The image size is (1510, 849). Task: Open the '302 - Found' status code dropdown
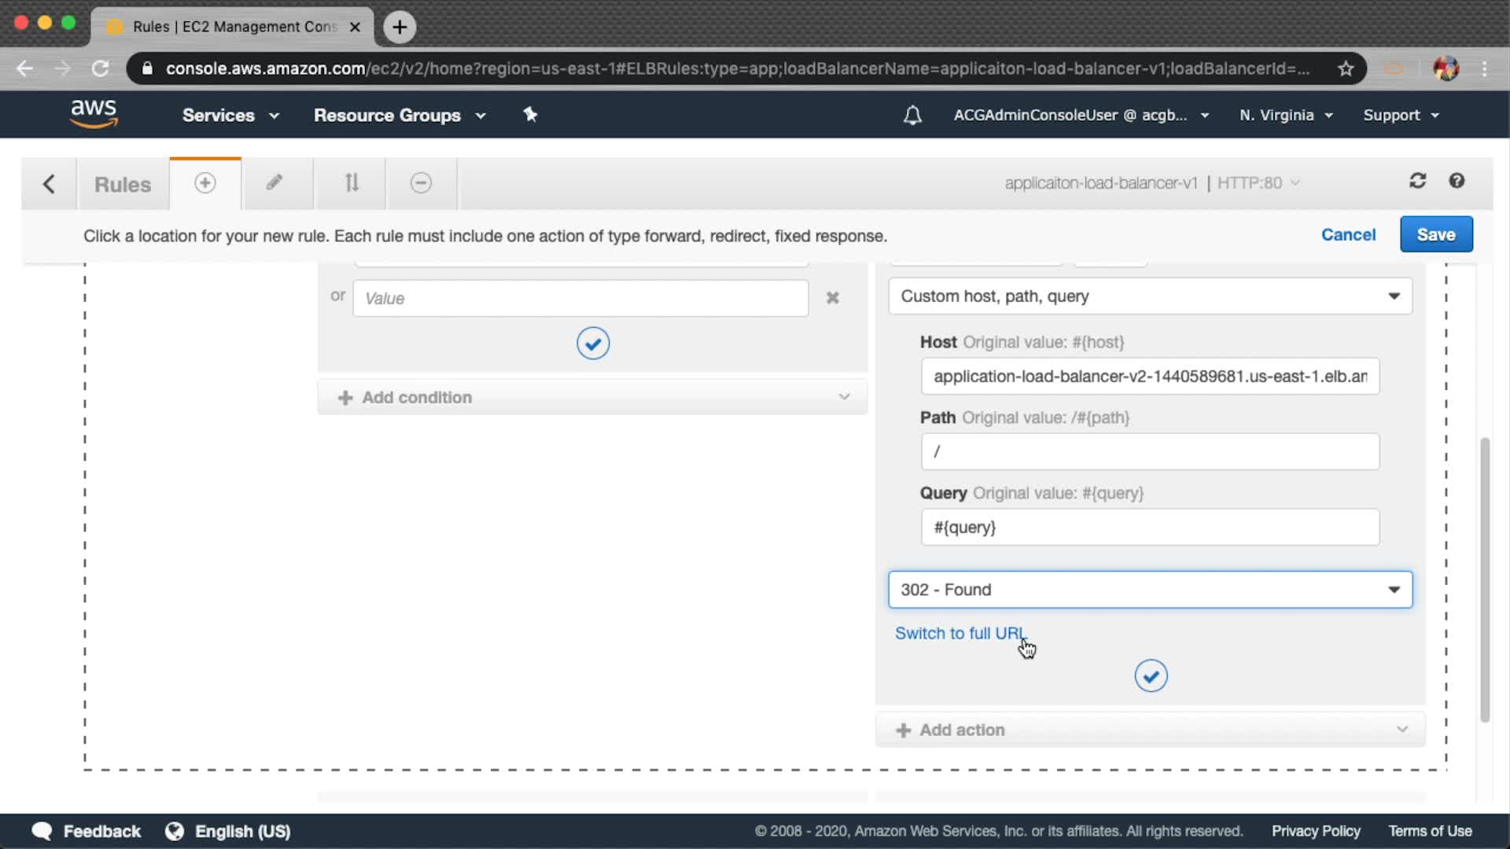pyautogui.click(x=1150, y=590)
